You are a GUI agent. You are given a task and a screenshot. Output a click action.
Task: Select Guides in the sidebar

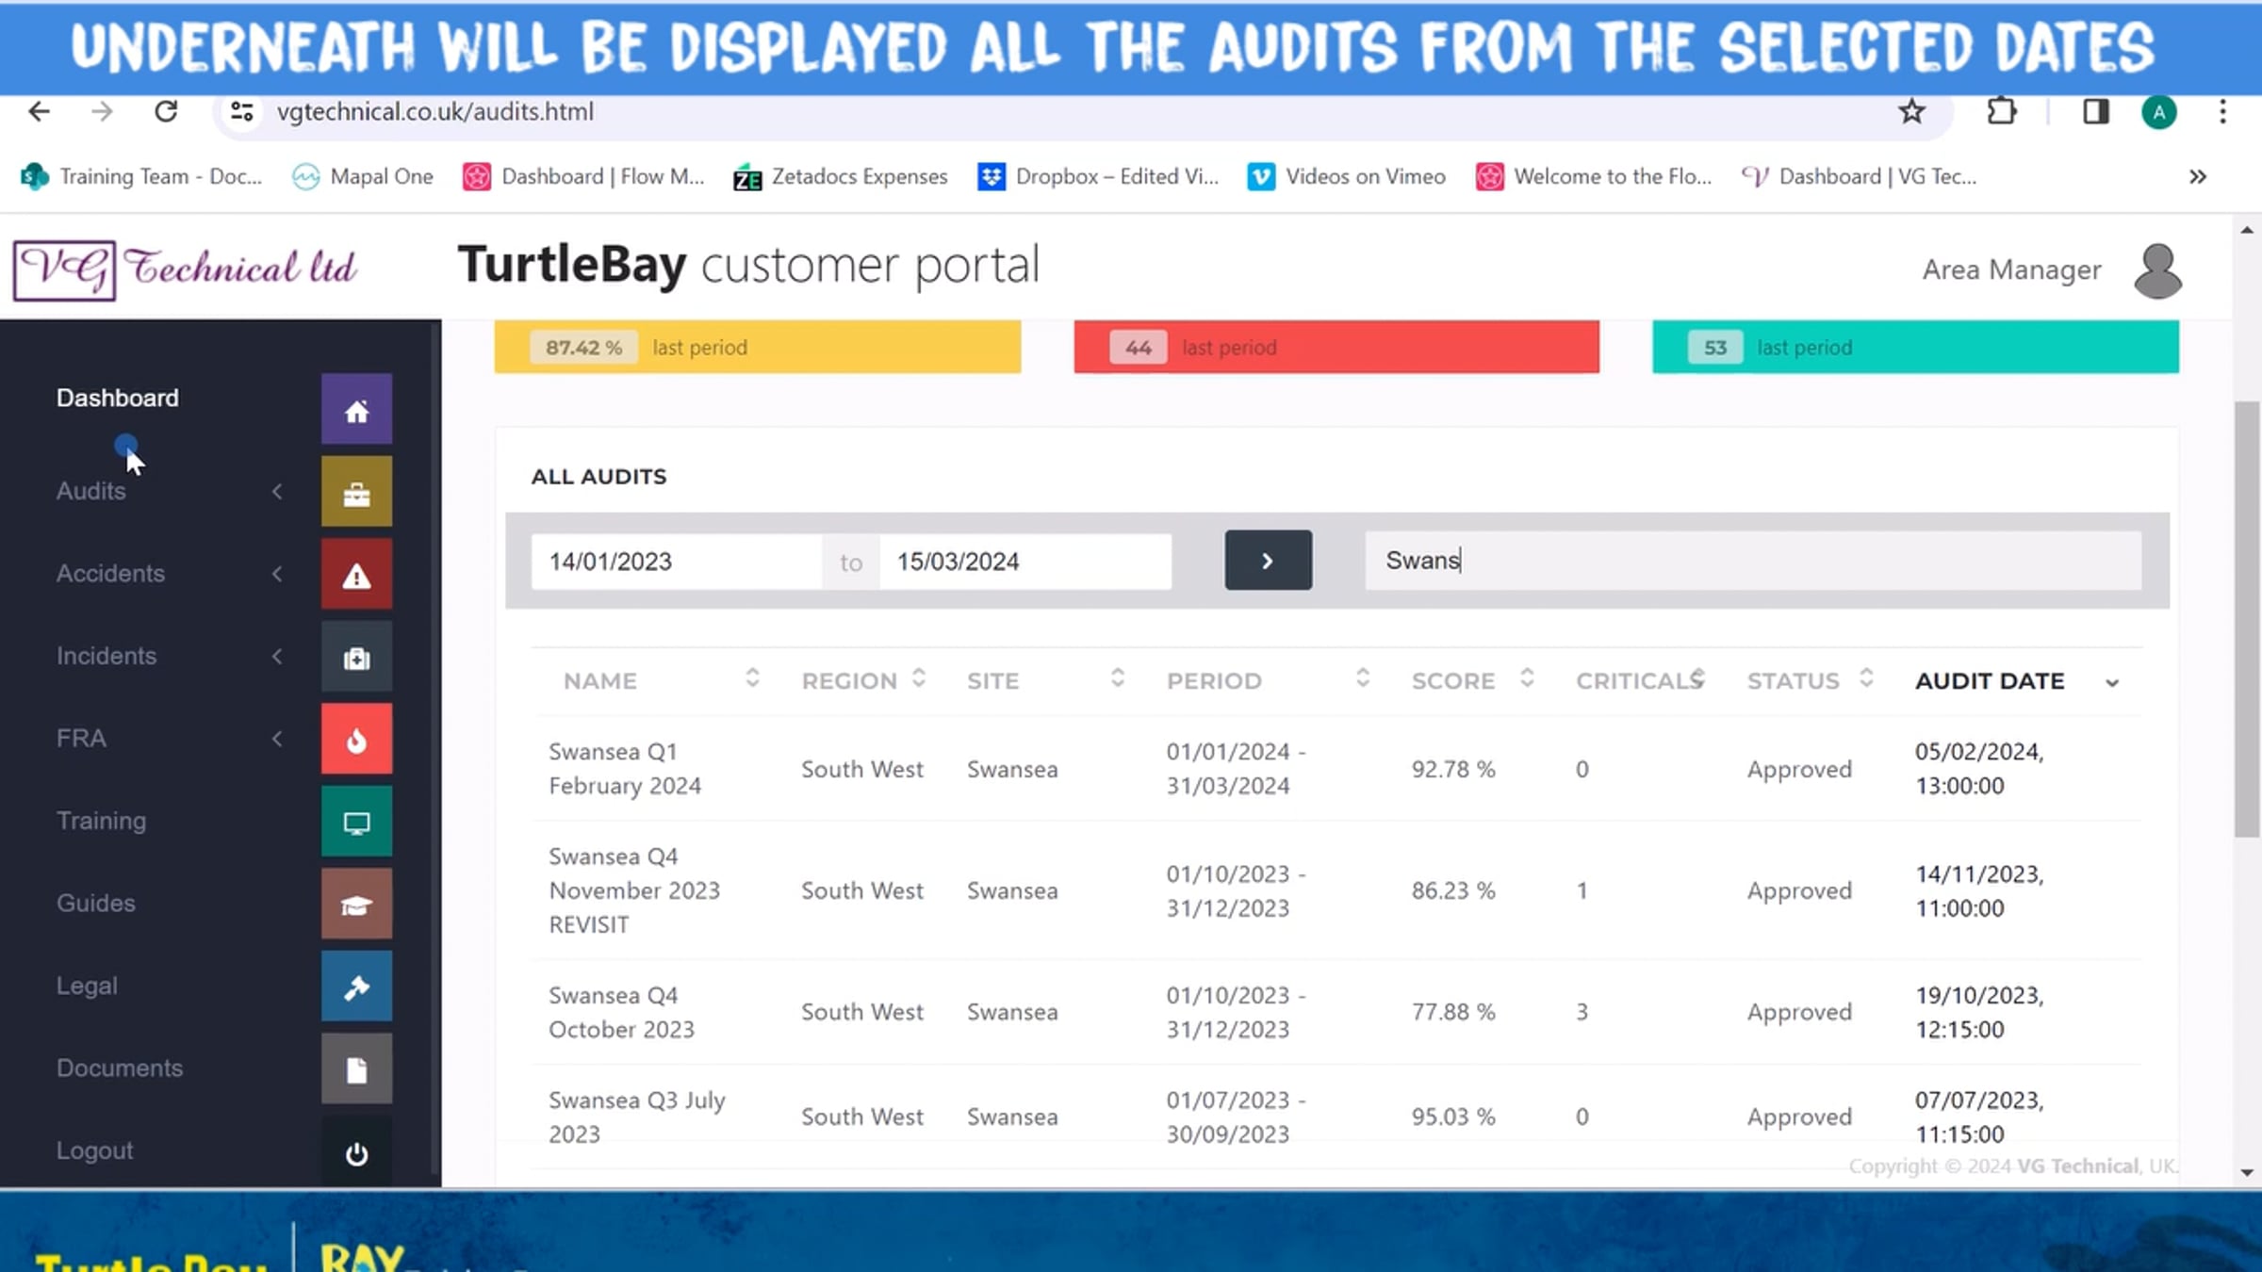[95, 903]
